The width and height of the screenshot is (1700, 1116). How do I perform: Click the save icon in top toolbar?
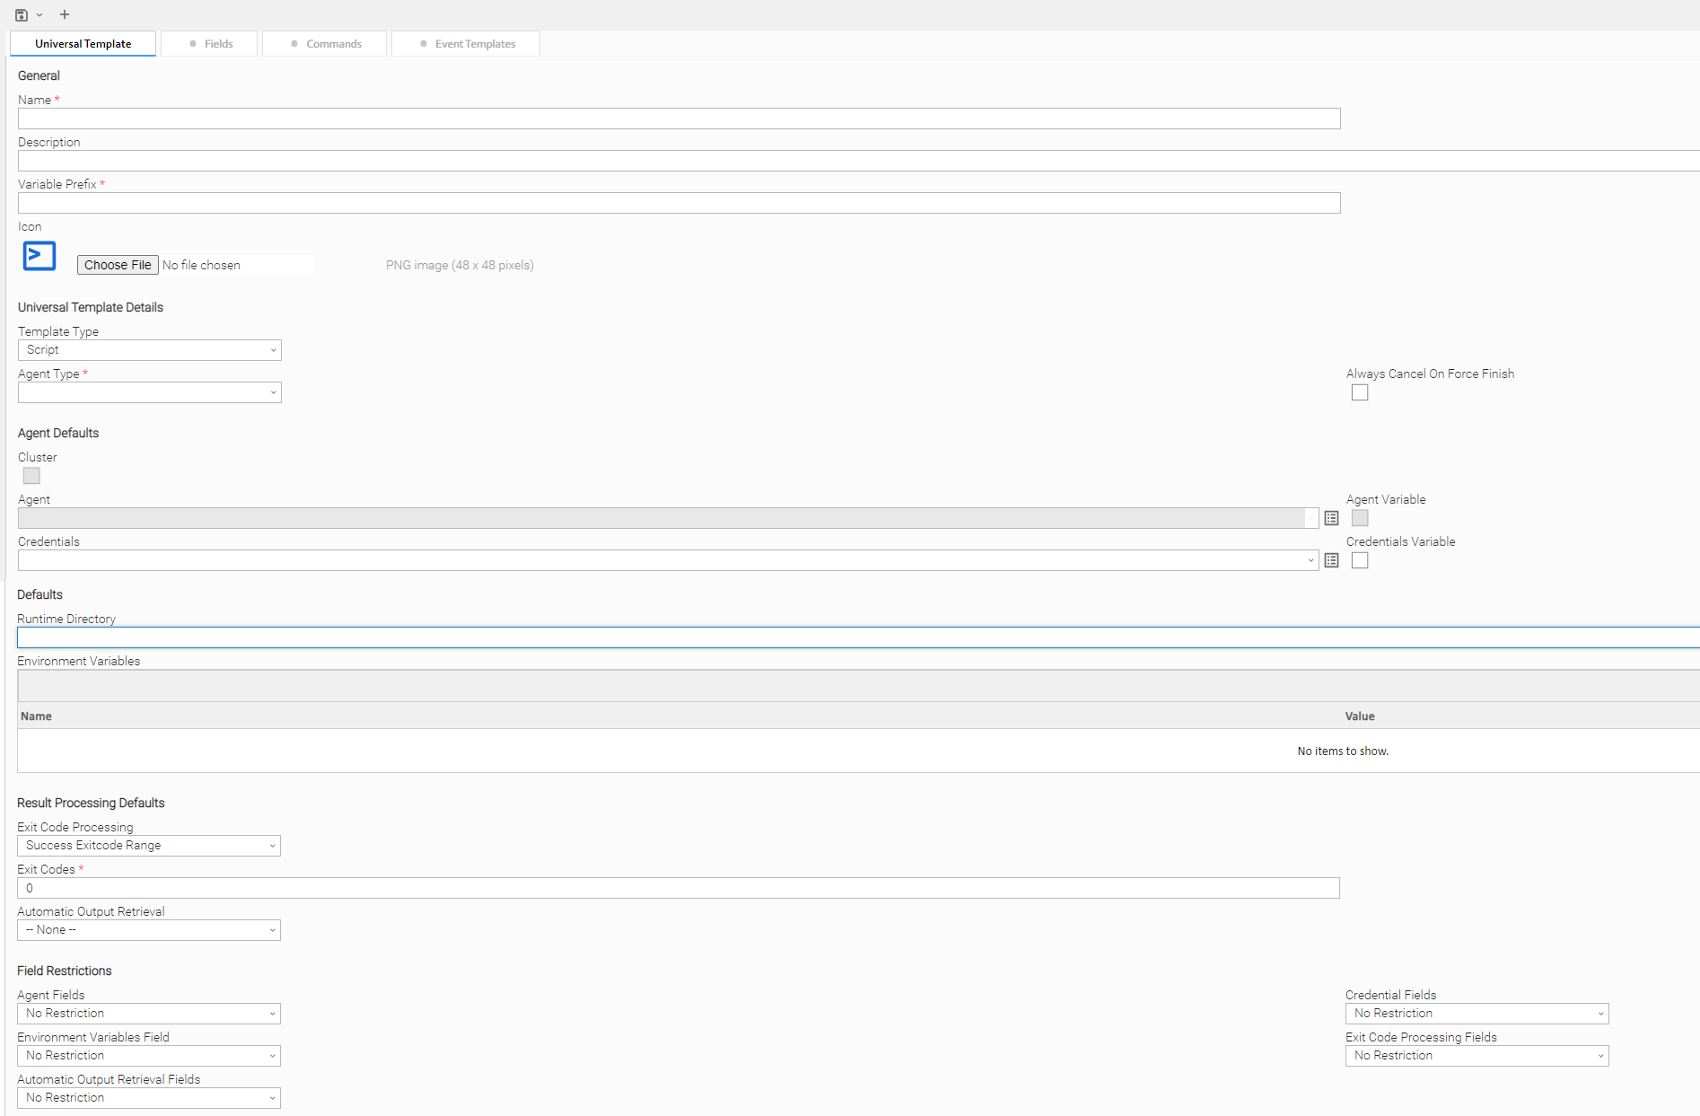coord(21,14)
